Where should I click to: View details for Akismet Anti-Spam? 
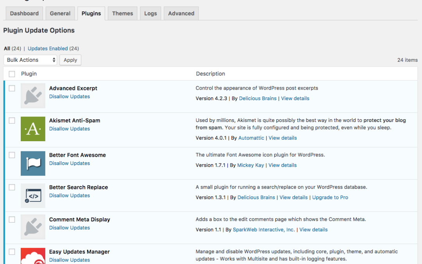tap(283, 138)
